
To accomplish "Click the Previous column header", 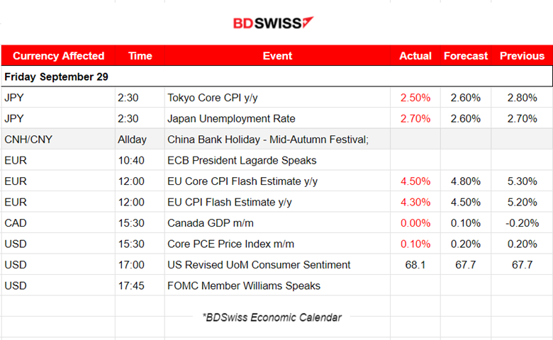I will click(522, 56).
